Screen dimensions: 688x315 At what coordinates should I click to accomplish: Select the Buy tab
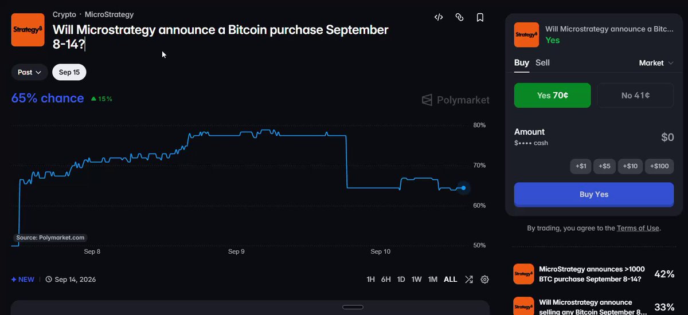coord(522,62)
